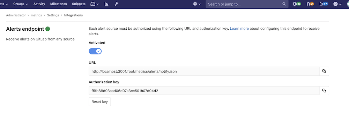Open the issues counter showing 8

click(x=297, y=4)
